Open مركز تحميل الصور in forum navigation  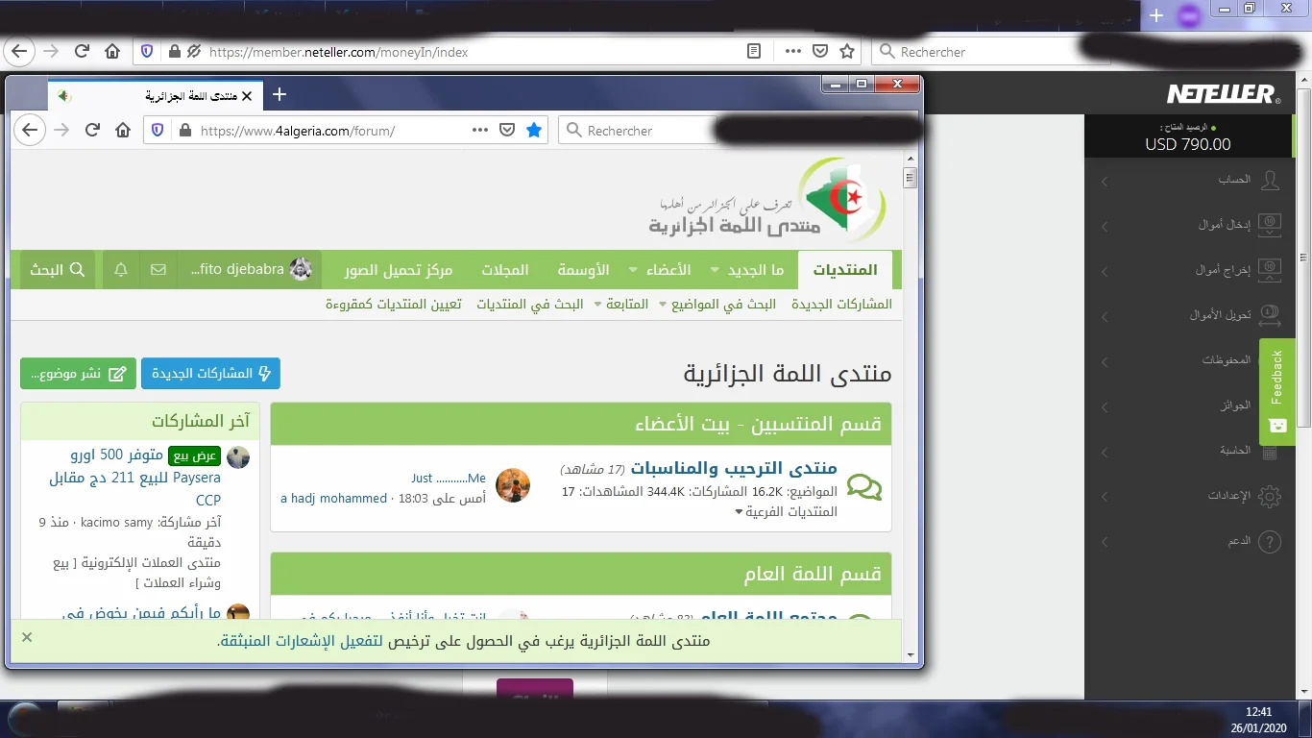coord(399,270)
